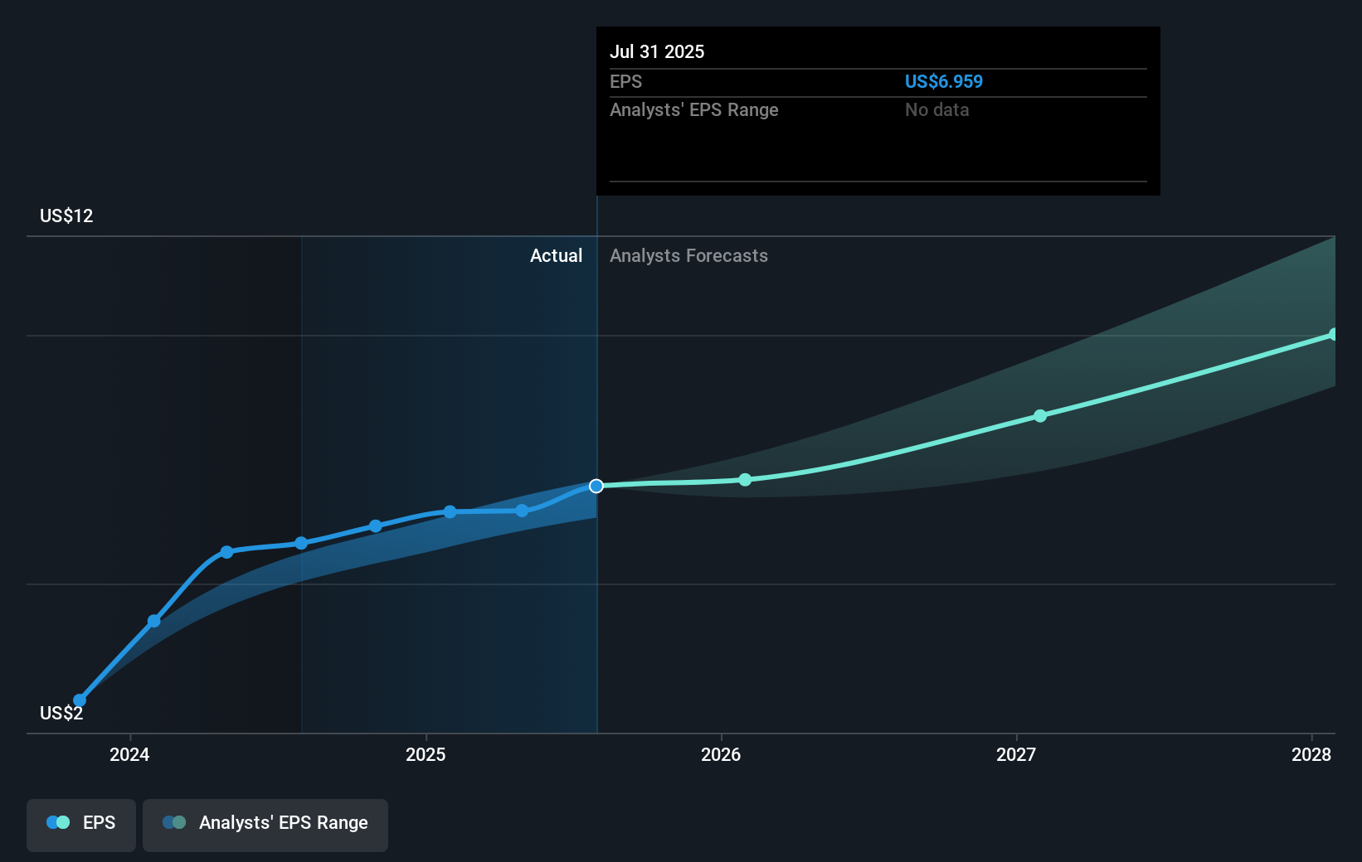Select the last forecast point at 2028
The width and height of the screenshot is (1362, 862).
(1334, 335)
